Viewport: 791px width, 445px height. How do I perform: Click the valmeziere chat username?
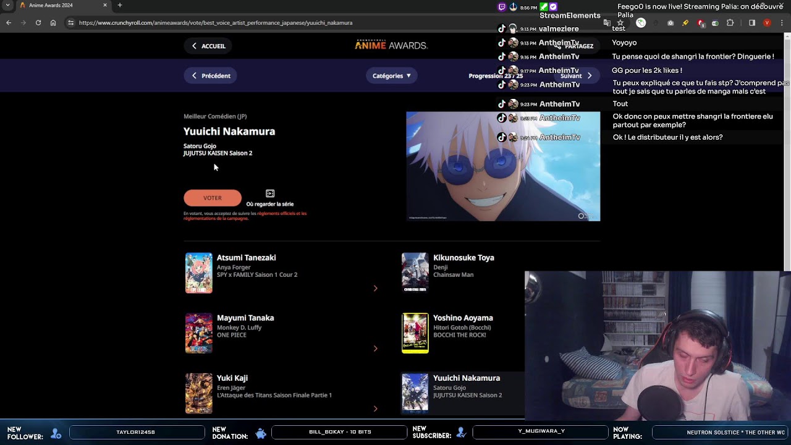(559, 29)
